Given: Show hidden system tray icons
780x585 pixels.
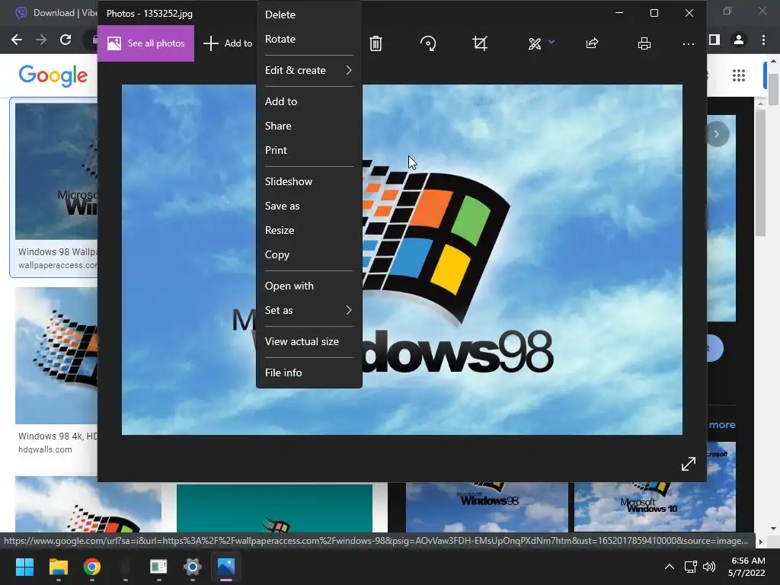Looking at the screenshot, I should pos(670,567).
